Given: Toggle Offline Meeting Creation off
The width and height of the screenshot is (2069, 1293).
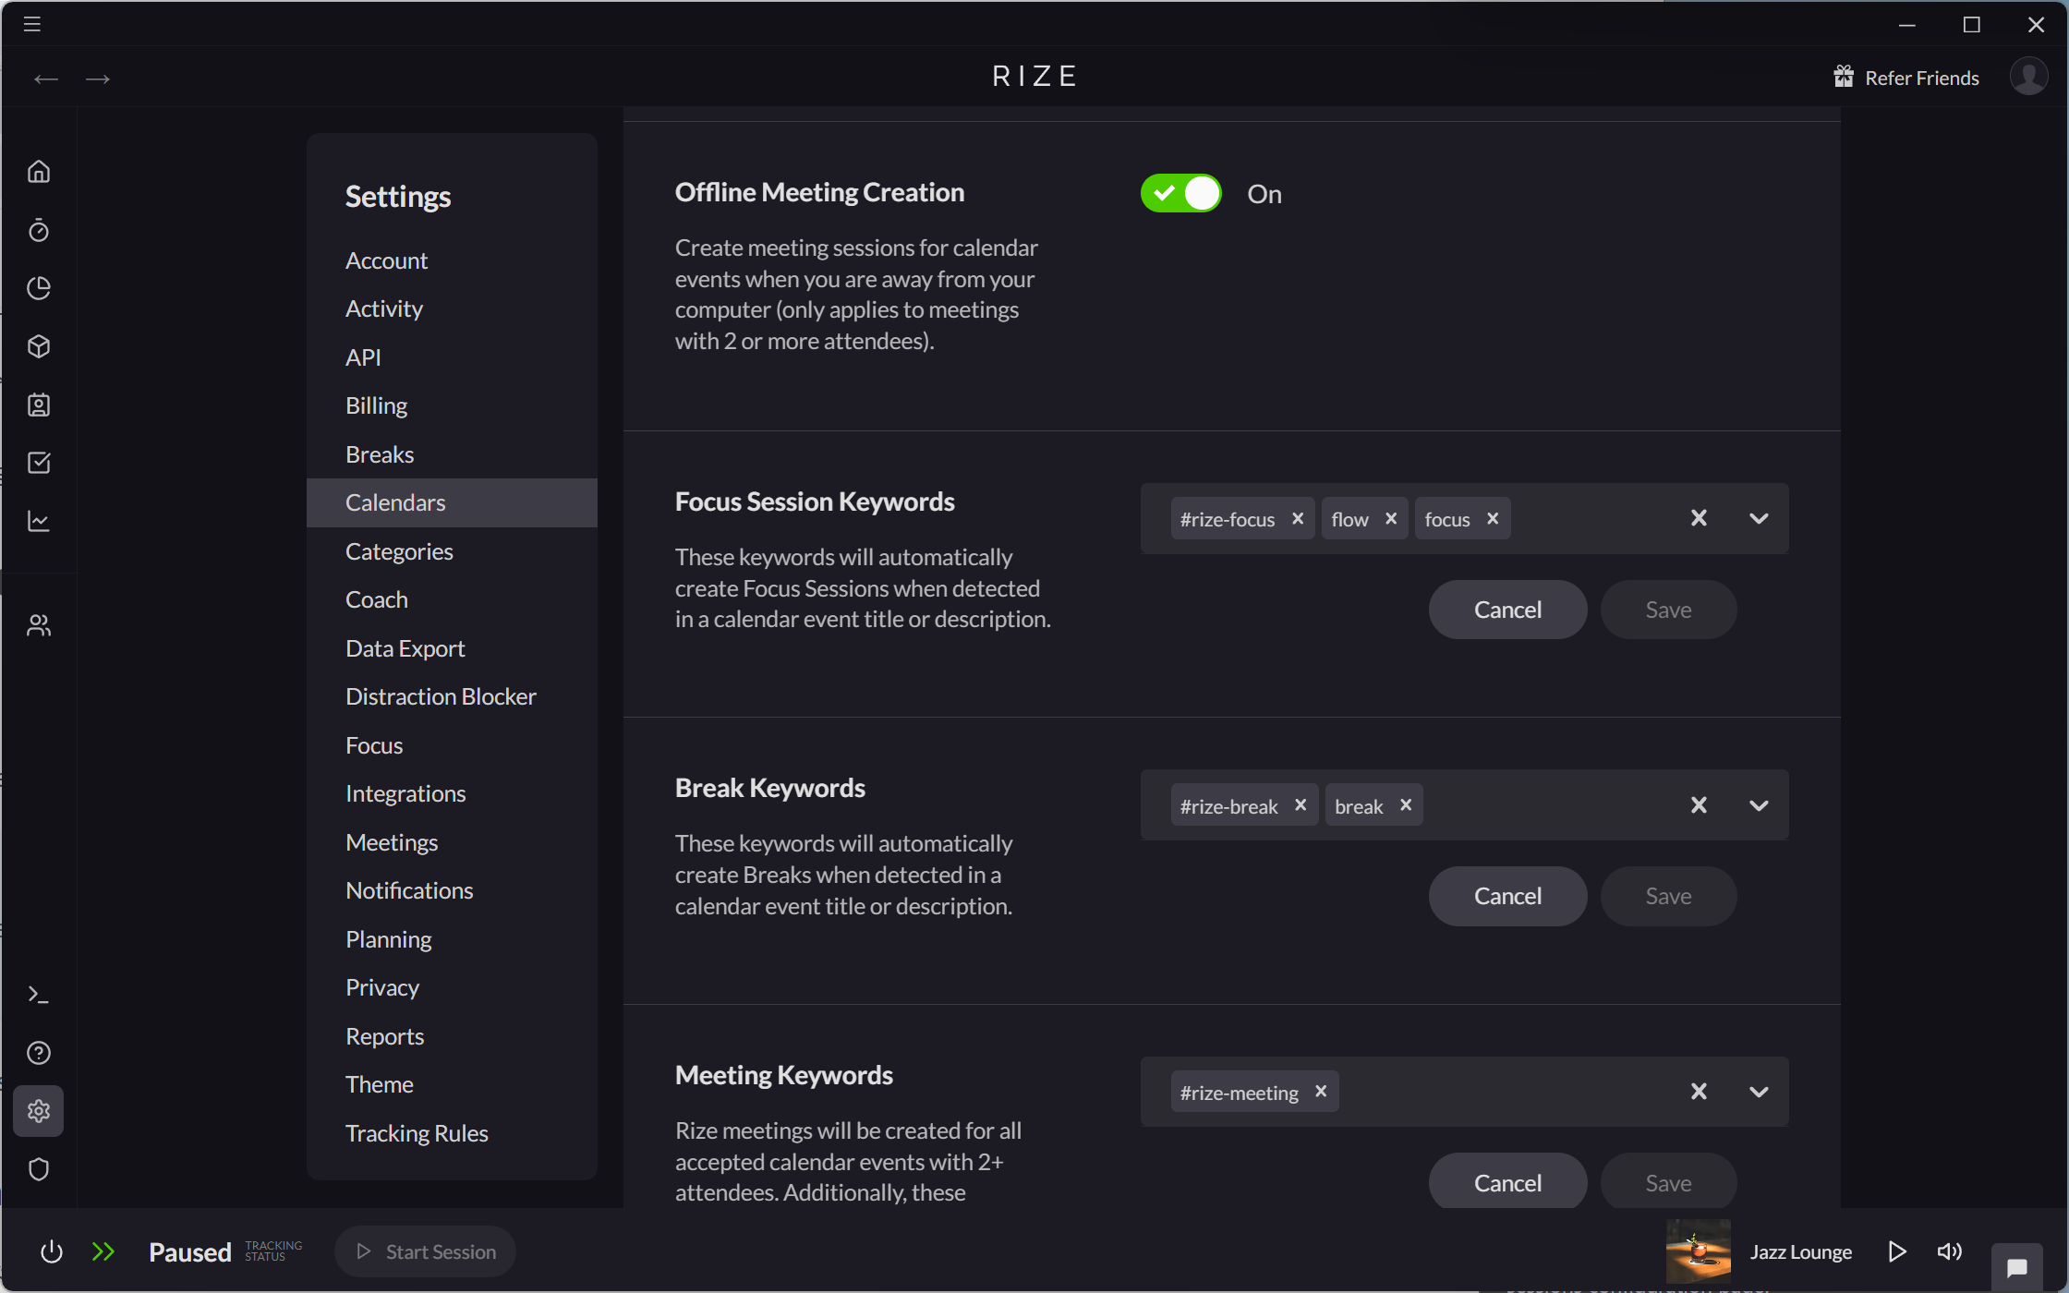Looking at the screenshot, I should click(x=1180, y=193).
